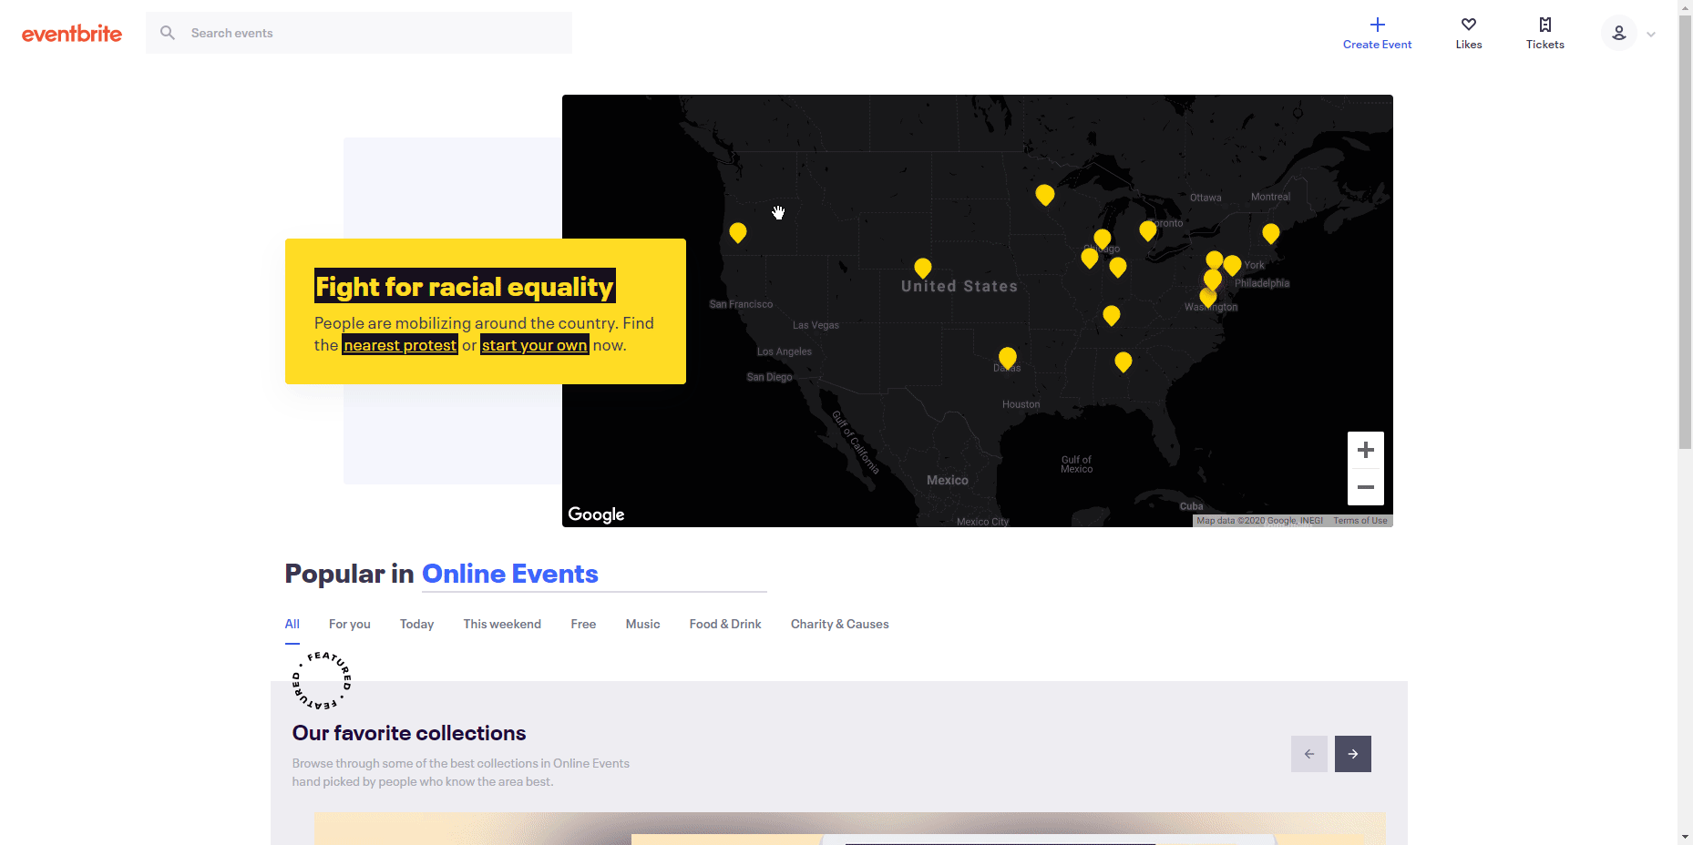This screenshot has height=845, width=1693.
Task: Click the start your own link
Action: click(534, 345)
